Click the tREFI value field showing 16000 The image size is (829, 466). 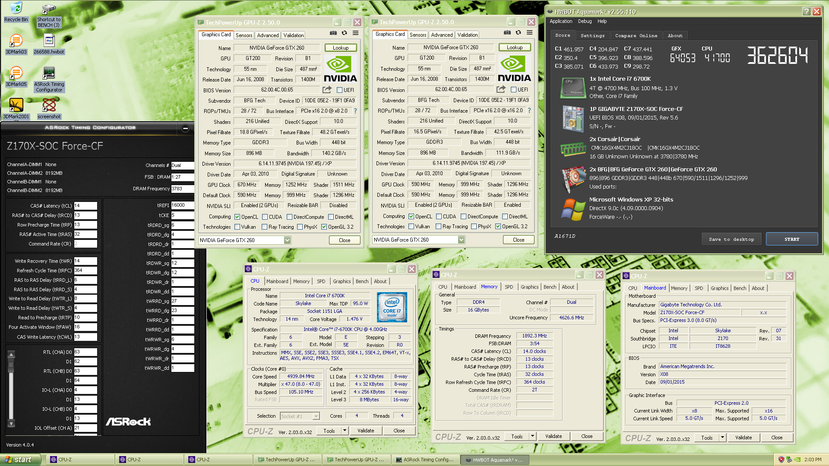pos(183,205)
